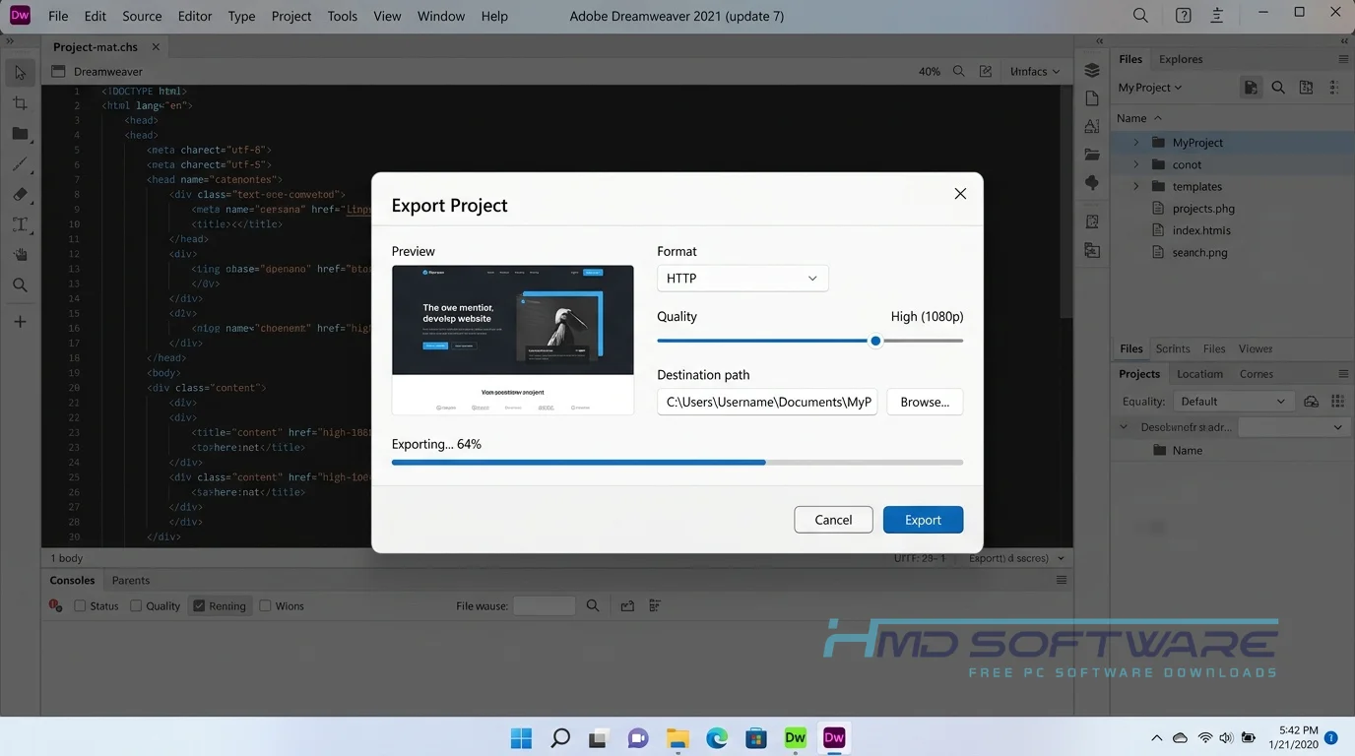Select the index.htmls file
The width and height of the screenshot is (1355, 756).
(x=1201, y=230)
